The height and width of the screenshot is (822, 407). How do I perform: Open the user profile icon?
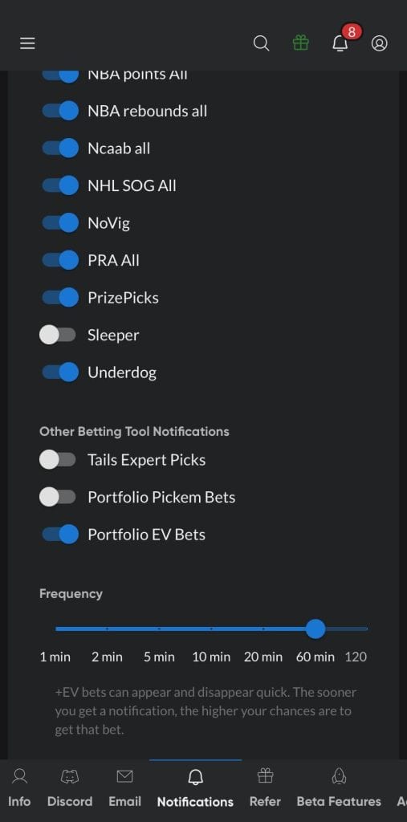(x=379, y=43)
